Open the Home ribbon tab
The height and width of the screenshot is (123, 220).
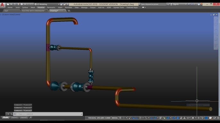pos(10,8)
